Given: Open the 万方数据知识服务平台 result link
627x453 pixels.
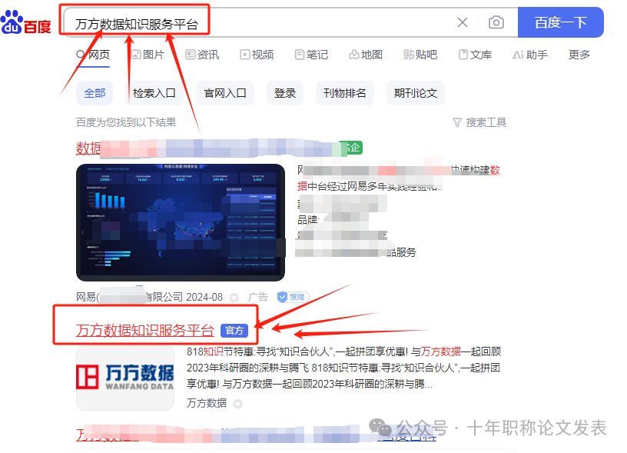Looking at the screenshot, I should 144,331.
